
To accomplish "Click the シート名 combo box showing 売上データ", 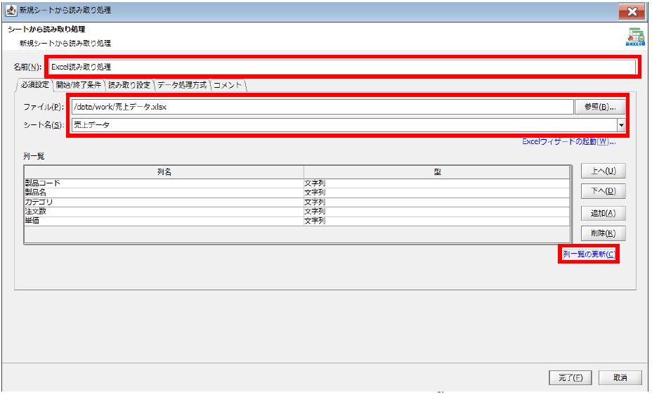I will (x=343, y=125).
